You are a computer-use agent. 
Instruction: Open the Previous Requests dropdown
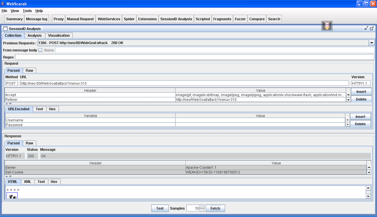[x=371, y=43]
